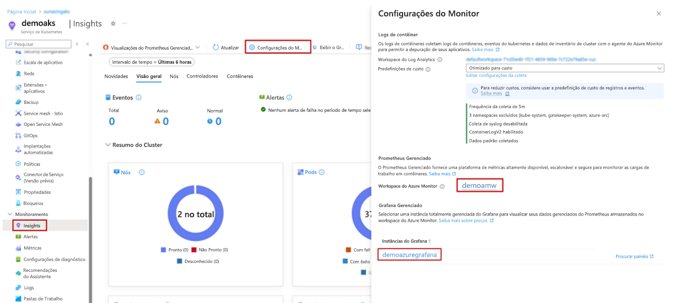This screenshot has width=674, height=303.
Task: Change the Intervalo de tempo filter
Action: pos(152,62)
